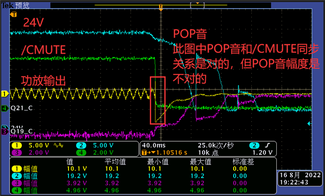This screenshot has height=196, width=325.
Task: Click the orange trigger position T marker at top
Action: pos(160,7)
